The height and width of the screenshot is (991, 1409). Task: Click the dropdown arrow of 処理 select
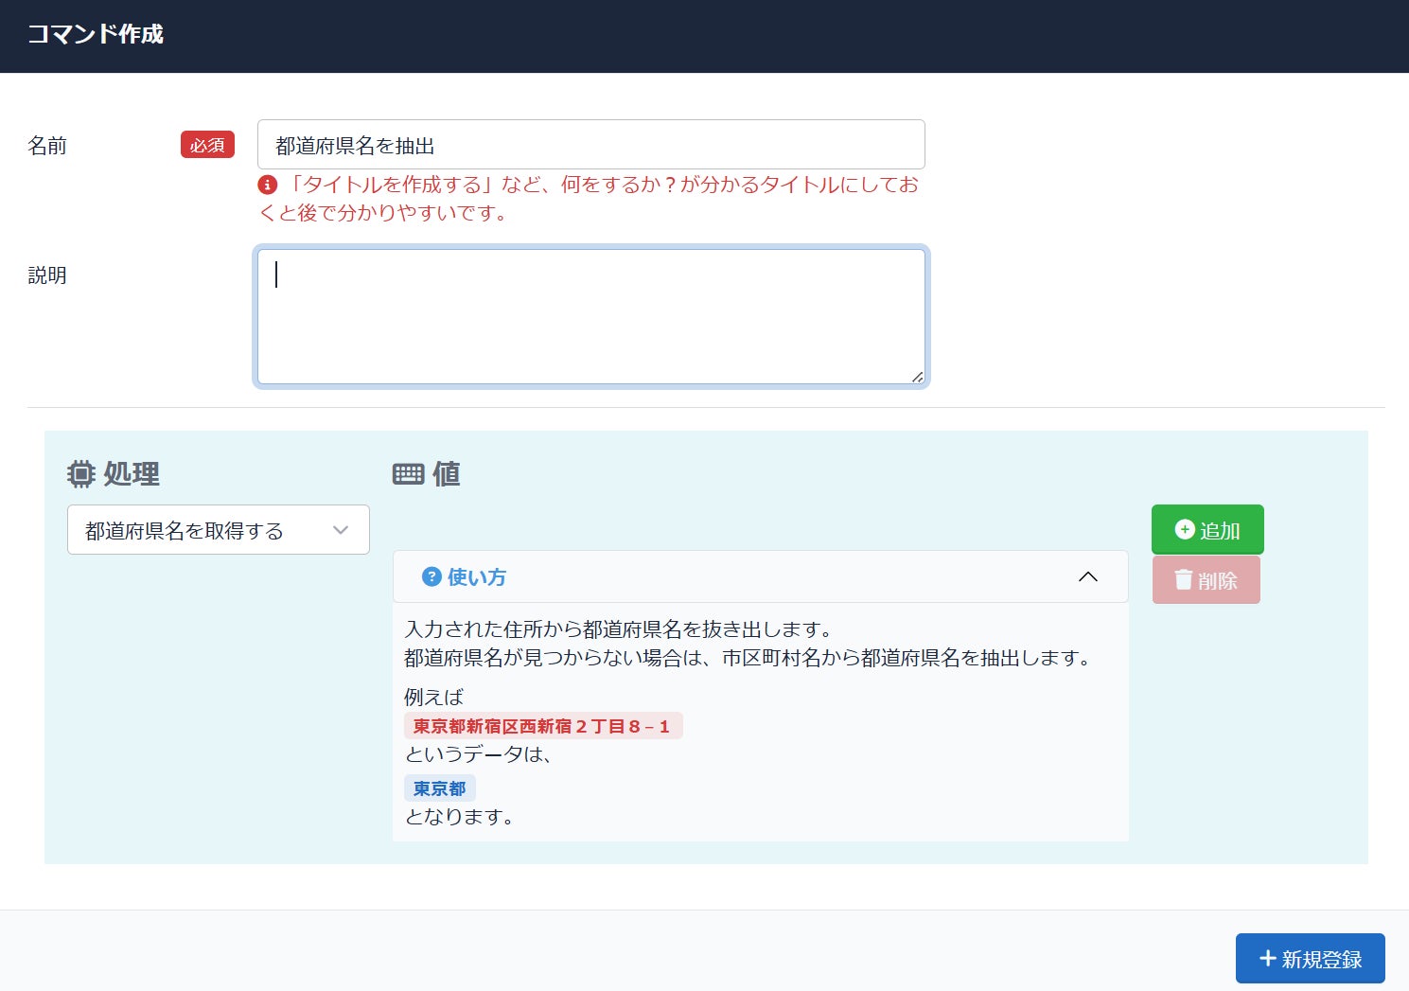341,530
